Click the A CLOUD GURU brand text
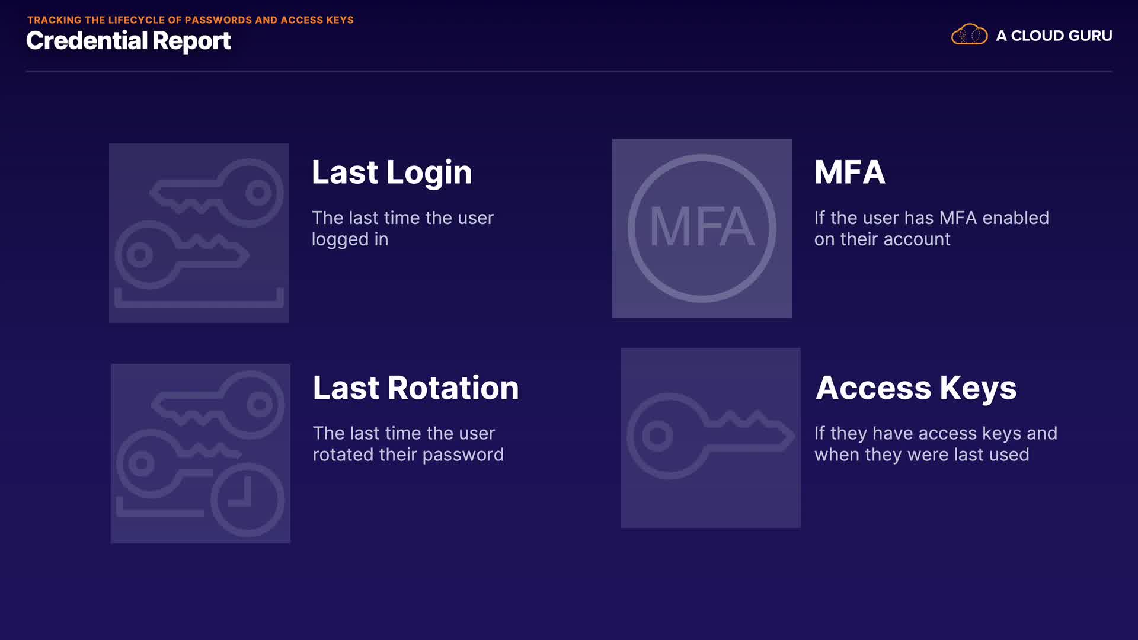1138x640 pixels. pos(1054,36)
